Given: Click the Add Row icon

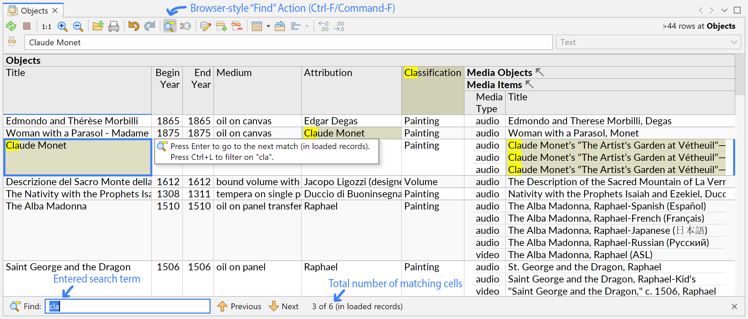Looking at the screenshot, I should (221, 26).
